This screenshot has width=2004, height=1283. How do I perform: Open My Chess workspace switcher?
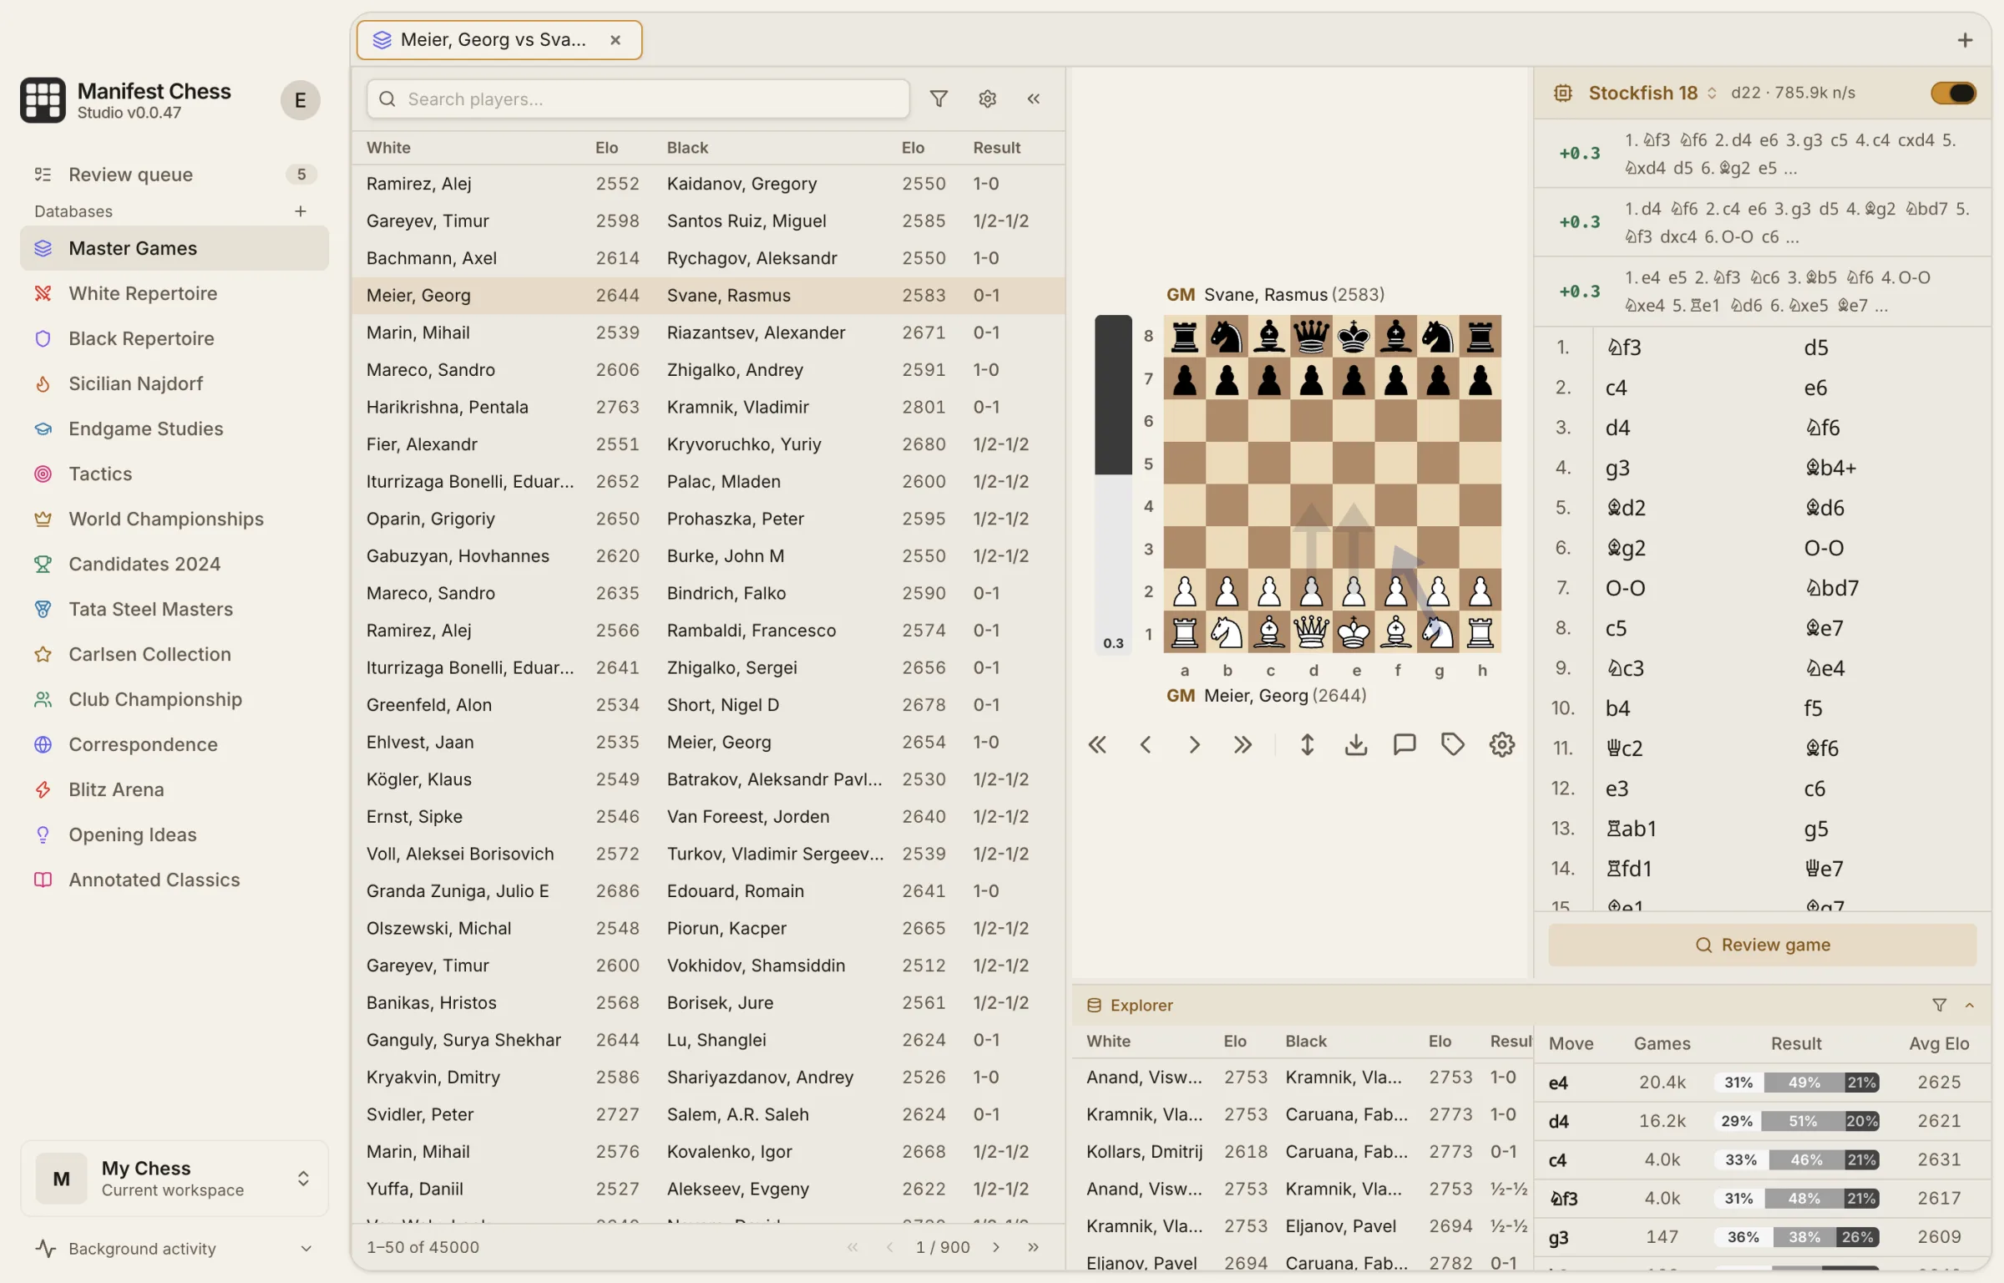(x=175, y=1178)
